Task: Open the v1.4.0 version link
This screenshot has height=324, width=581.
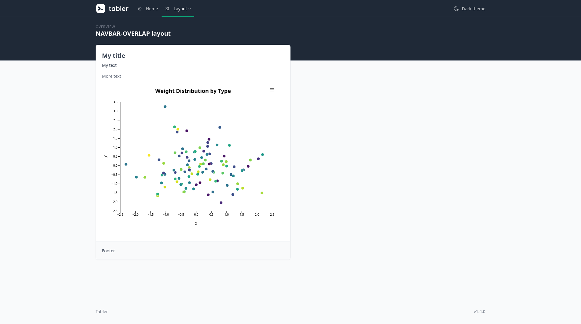Action: point(479,312)
